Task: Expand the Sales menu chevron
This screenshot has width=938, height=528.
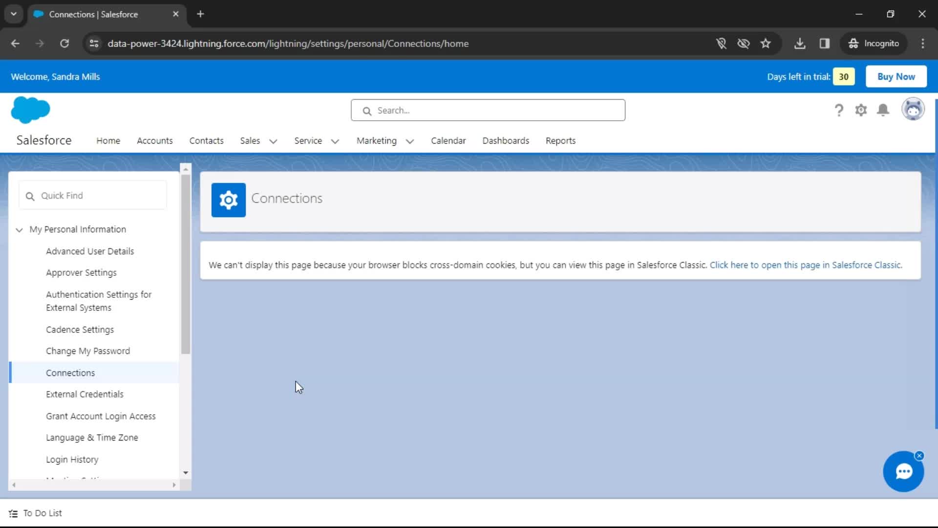Action: [x=273, y=141]
